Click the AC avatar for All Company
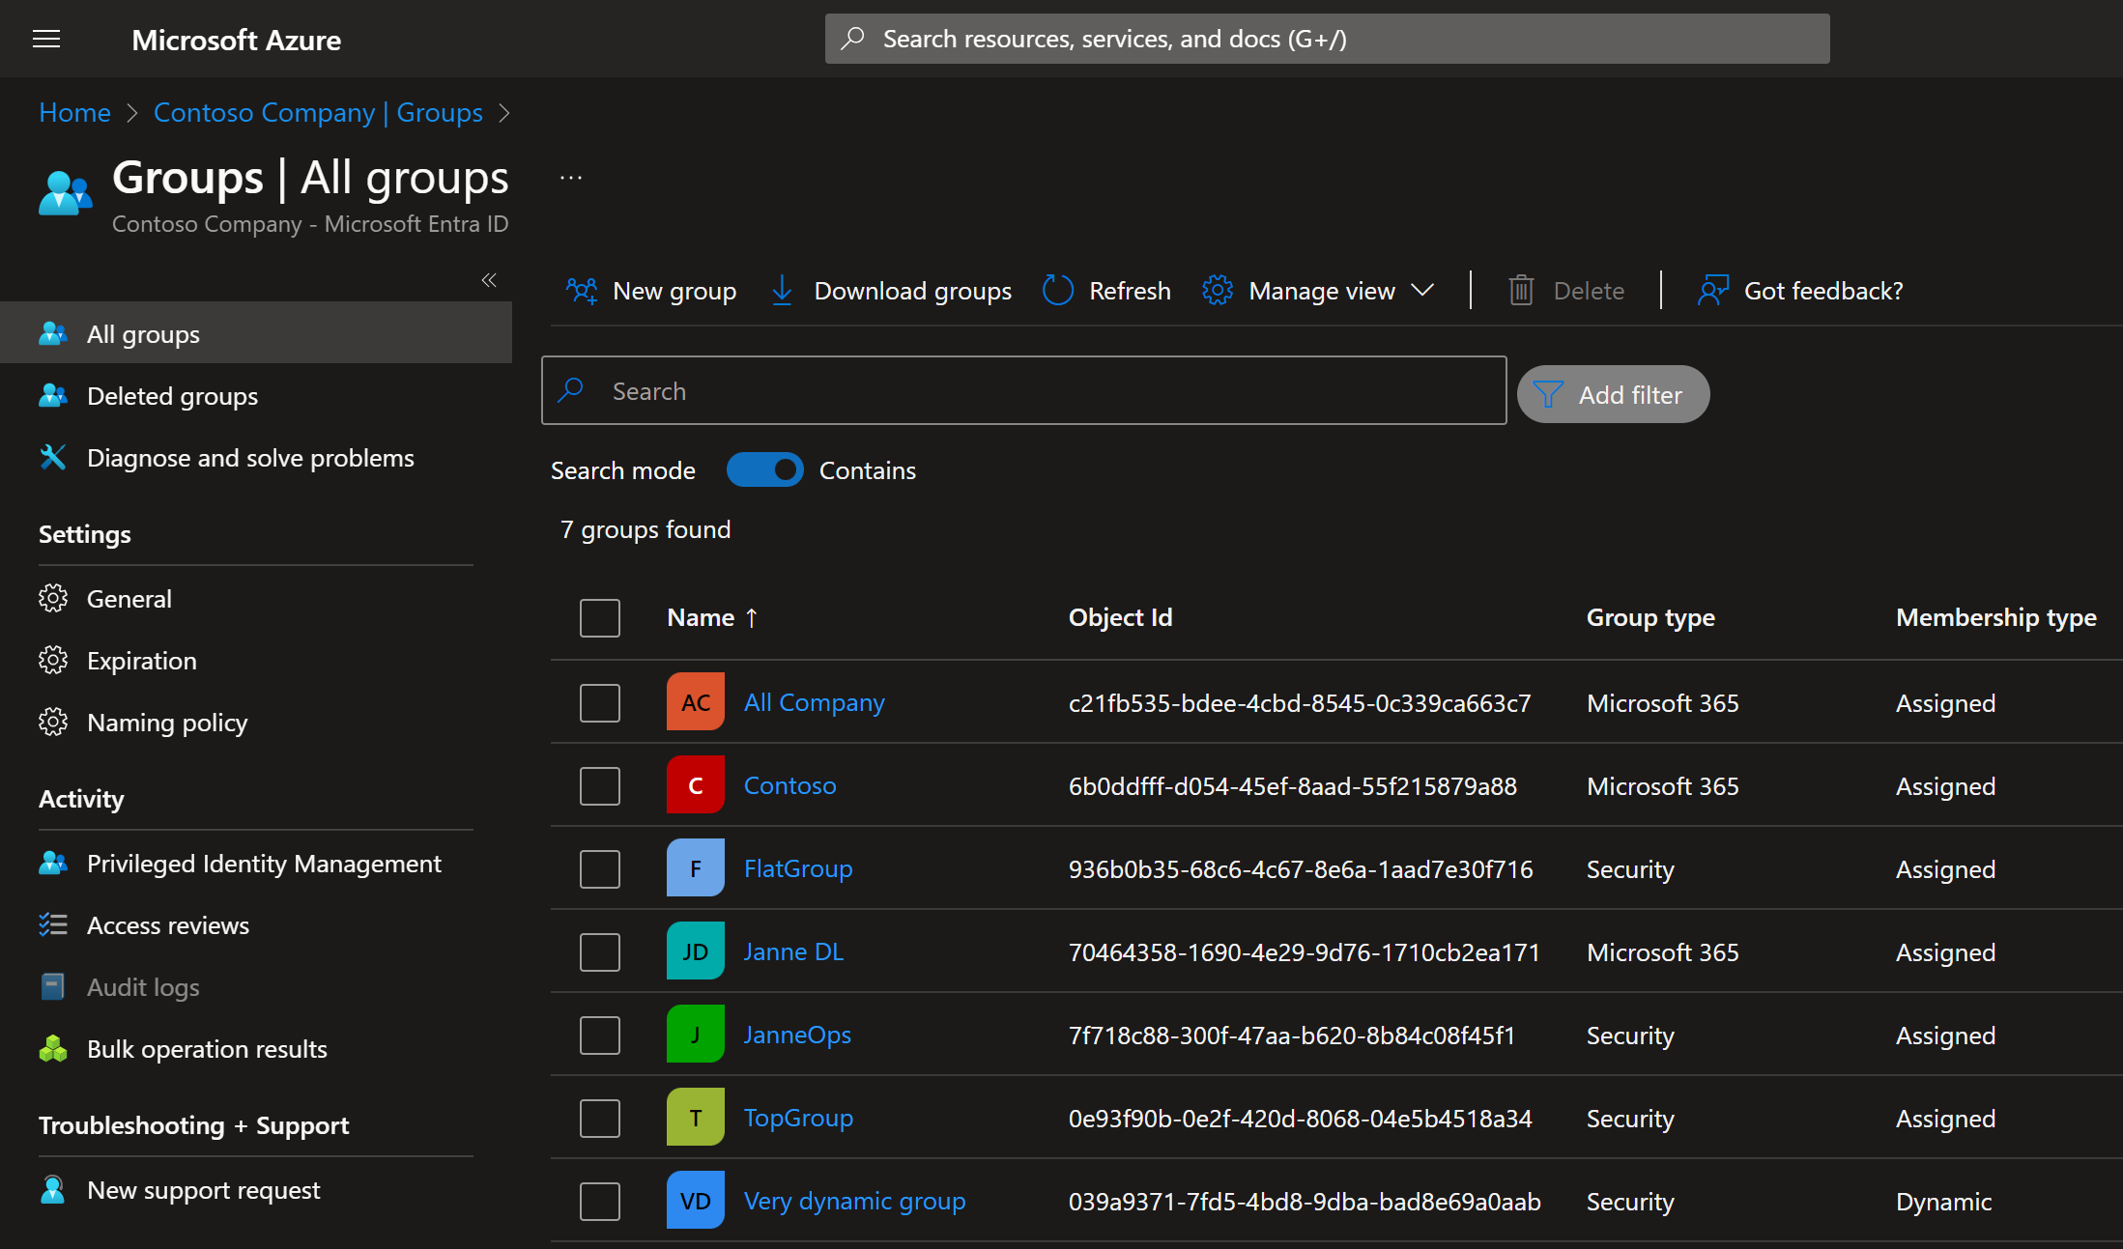 pyautogui.click(x=696, y=702)
